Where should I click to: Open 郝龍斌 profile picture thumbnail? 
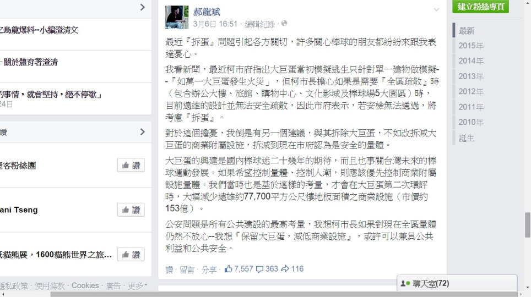[x=177, y=17]
